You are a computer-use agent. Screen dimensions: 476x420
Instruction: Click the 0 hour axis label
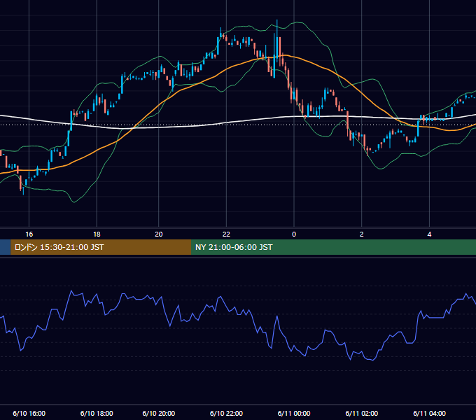coord(294,234)
